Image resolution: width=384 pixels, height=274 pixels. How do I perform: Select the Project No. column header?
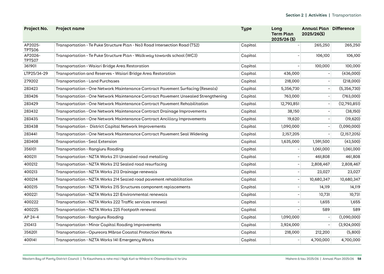pyautogui.click(x=36, y=28)
